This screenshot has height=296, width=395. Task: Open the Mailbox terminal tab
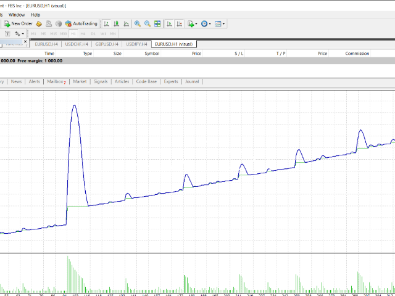56,81
